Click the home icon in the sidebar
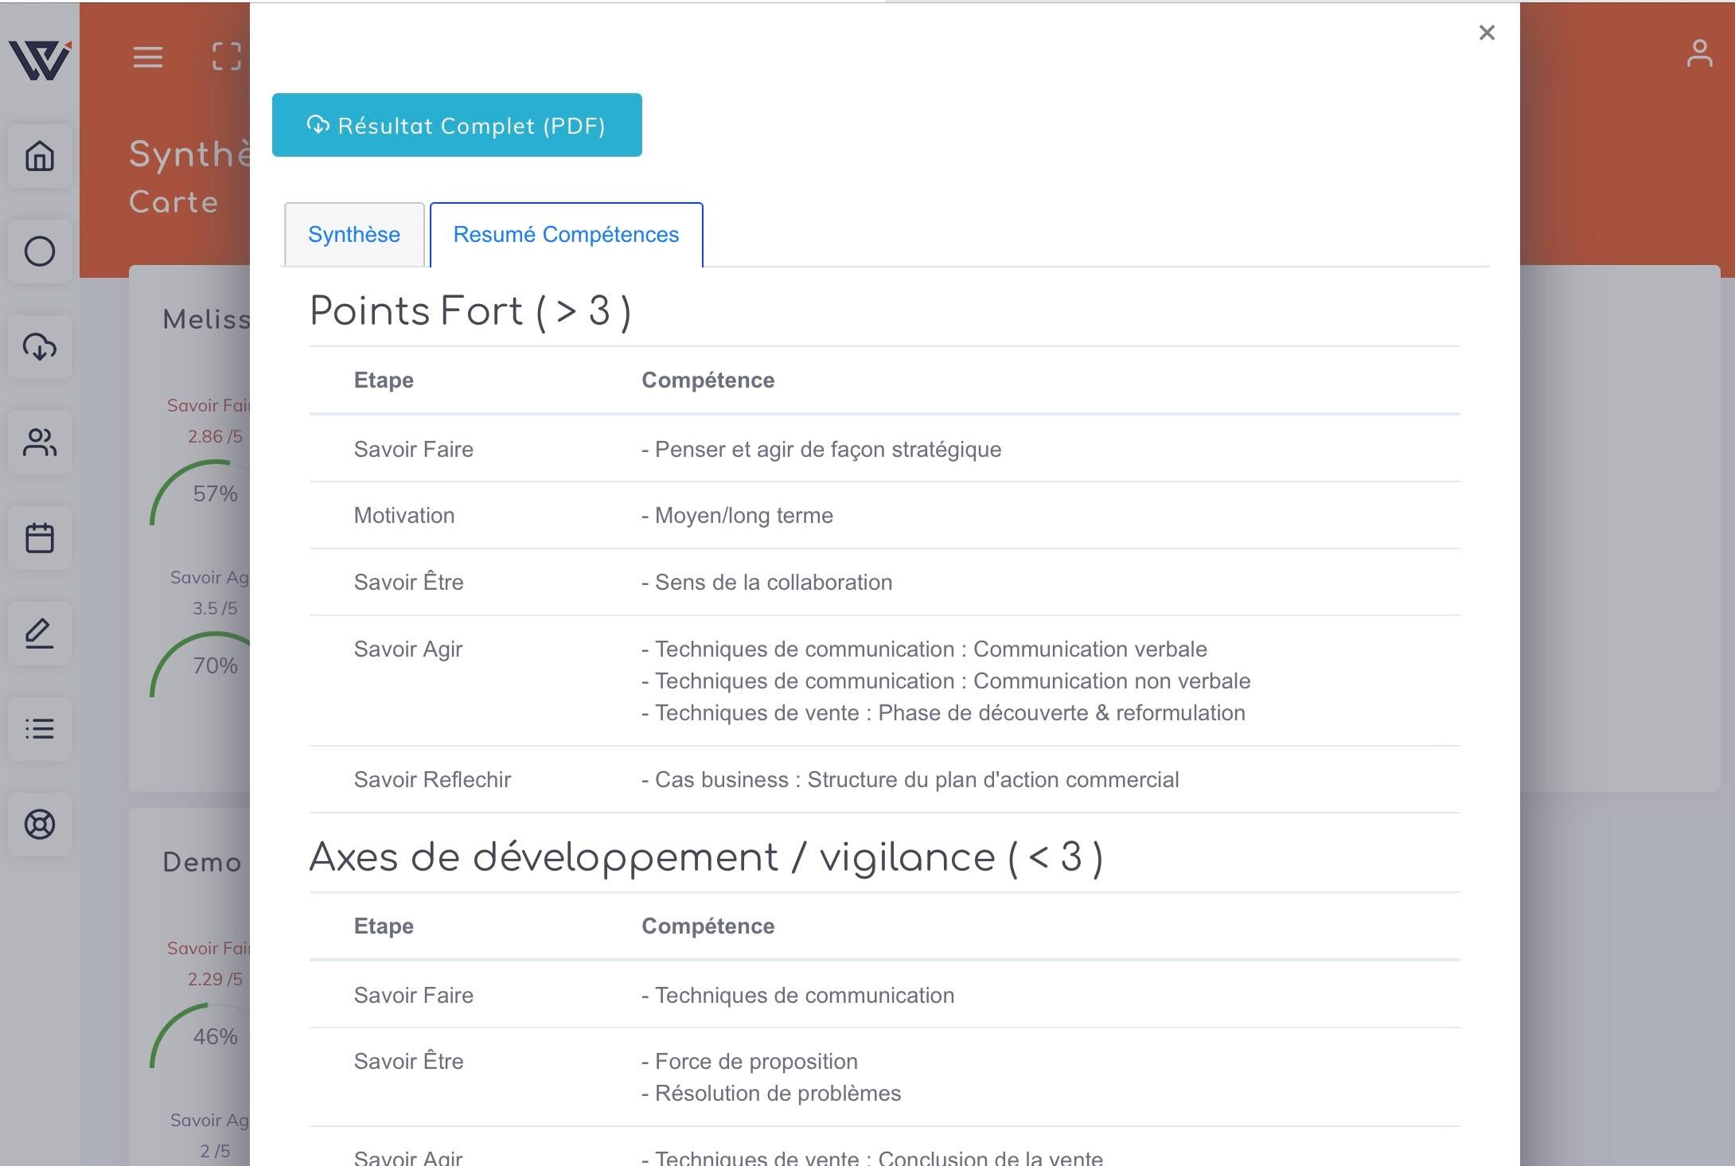Image resolution: width=1735 pixels, height=1166 pixels. (x=40, y=156)
